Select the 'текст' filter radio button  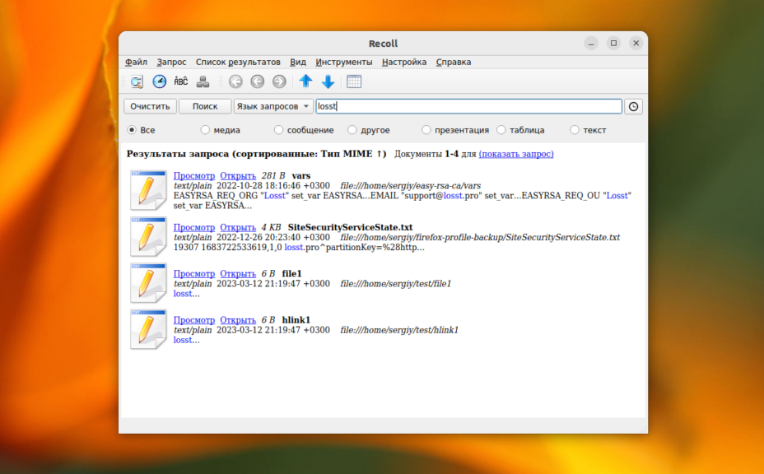(575, 130)
